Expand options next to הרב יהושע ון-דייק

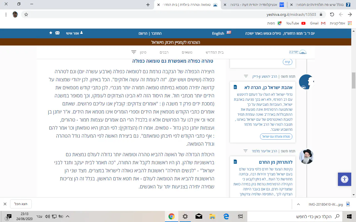tap(246, 76)
